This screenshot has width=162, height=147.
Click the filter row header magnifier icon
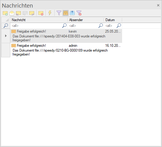[6, 26]
